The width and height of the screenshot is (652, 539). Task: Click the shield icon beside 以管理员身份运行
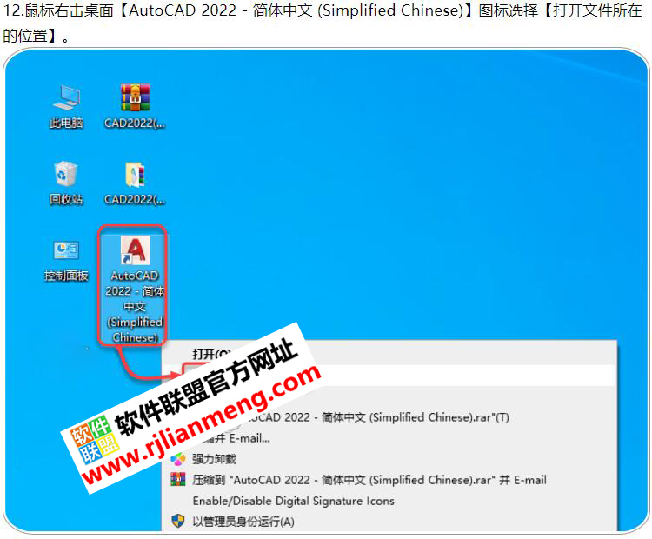(x=178, y=522)
